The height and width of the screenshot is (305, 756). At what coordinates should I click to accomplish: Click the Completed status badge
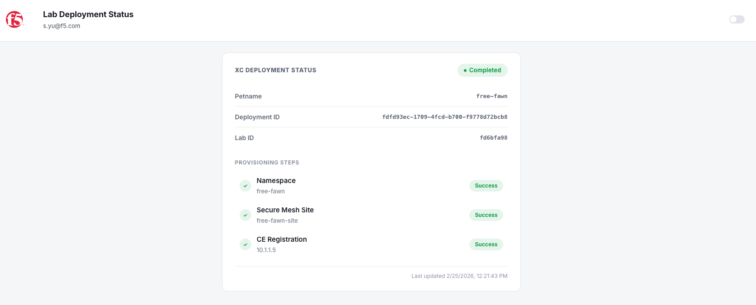coord(482,70)
